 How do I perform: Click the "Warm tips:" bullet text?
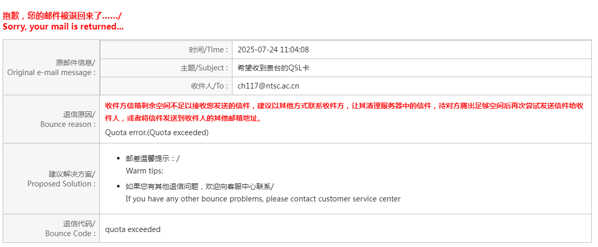144,171
